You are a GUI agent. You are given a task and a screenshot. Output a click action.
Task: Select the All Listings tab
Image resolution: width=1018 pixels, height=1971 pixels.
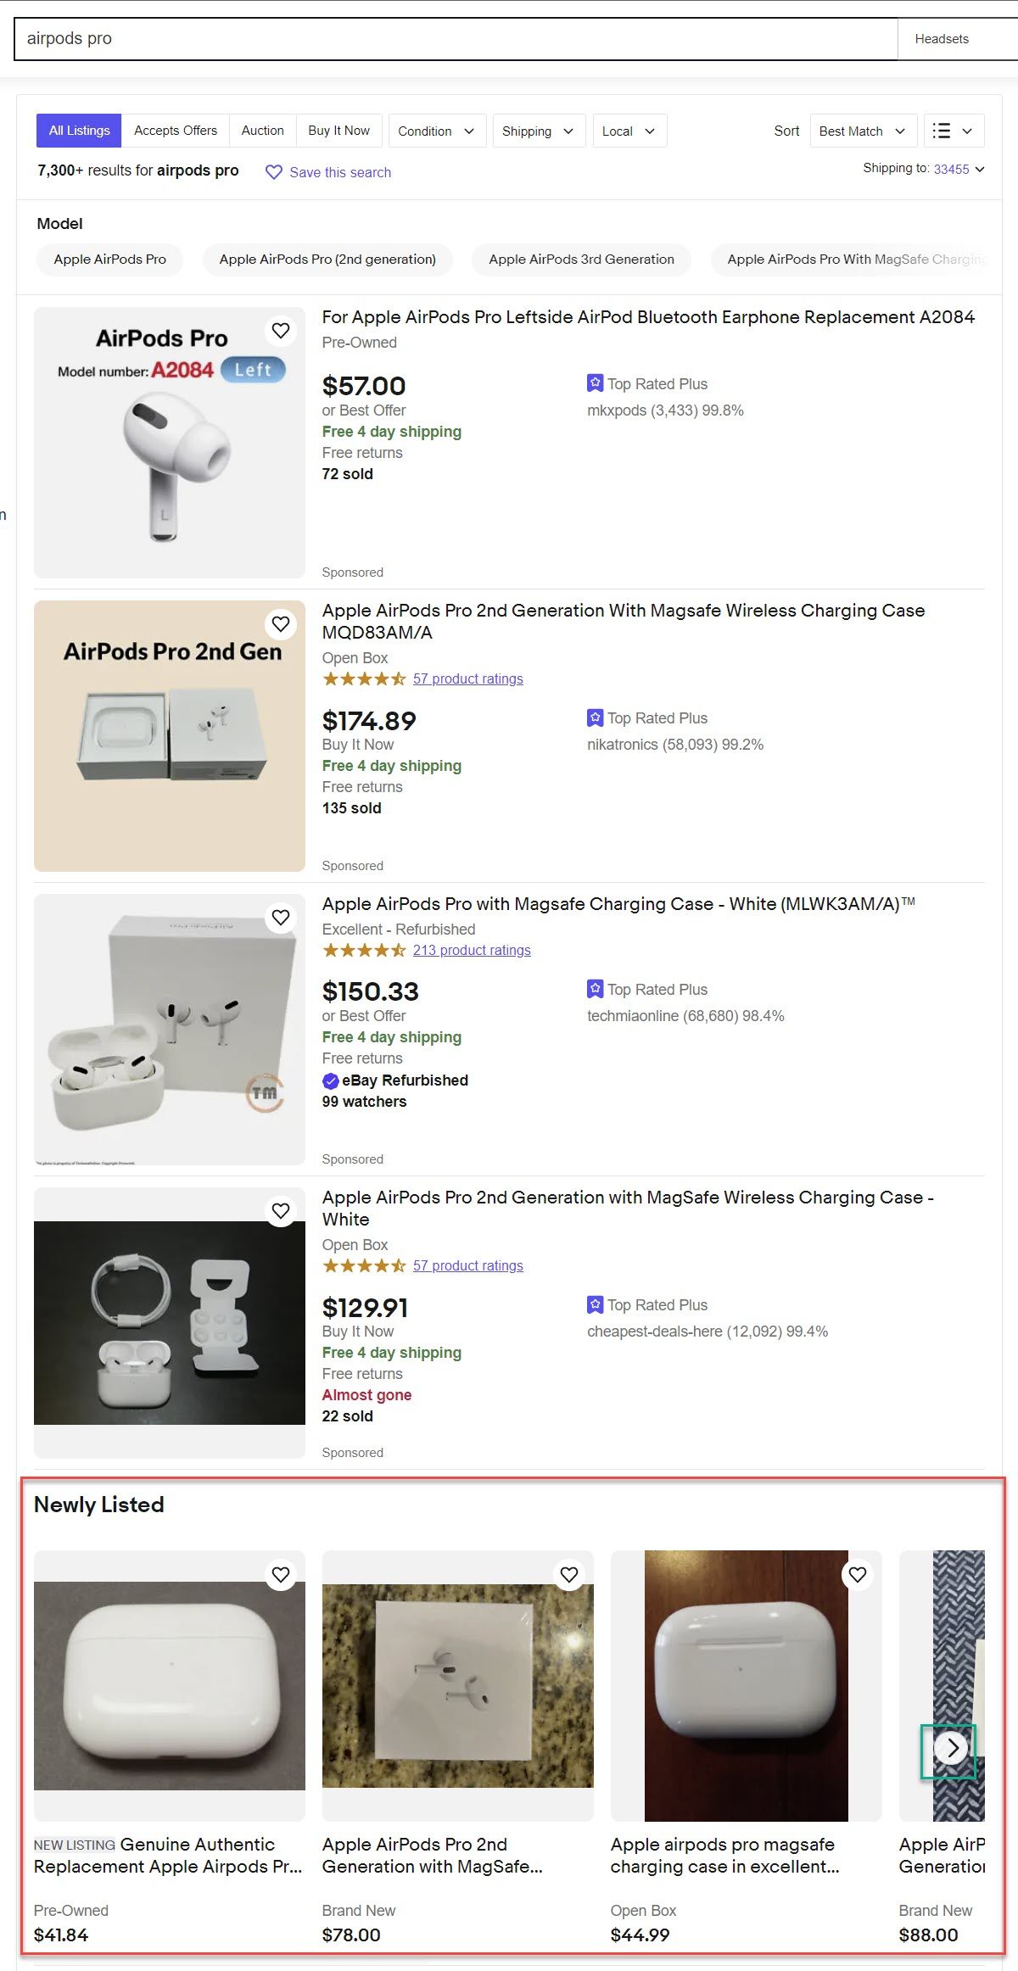pos(79,131)
